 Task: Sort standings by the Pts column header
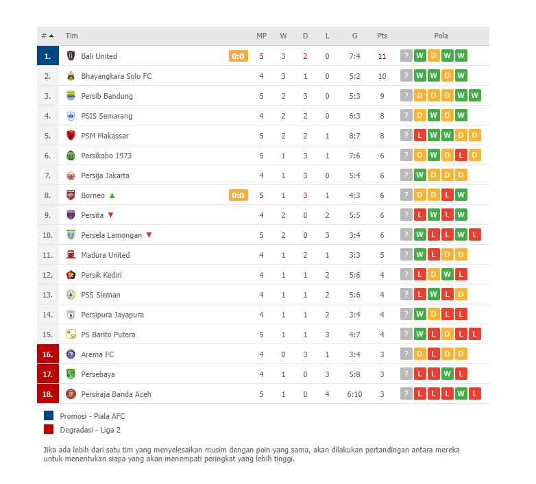click(x=382, y=36)
